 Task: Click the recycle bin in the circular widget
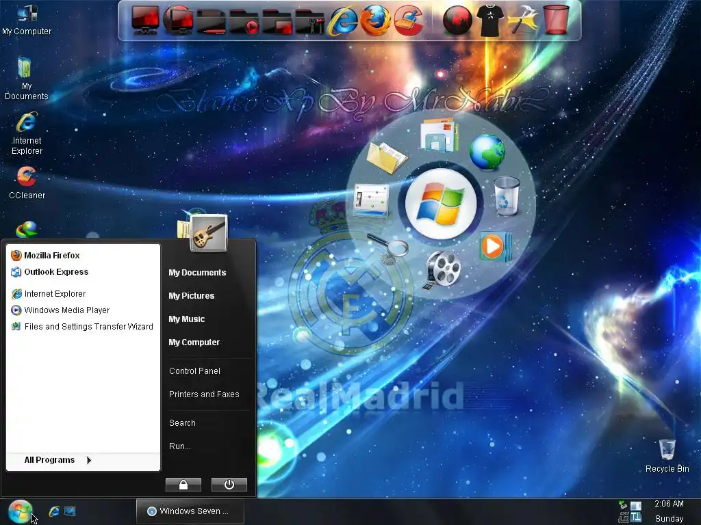(x=507, y=196)
